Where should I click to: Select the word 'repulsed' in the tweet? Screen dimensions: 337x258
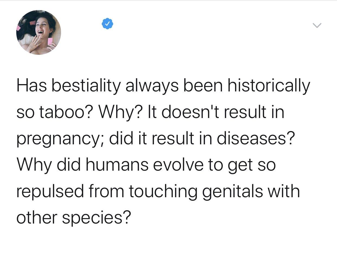[x=50, y=192]
